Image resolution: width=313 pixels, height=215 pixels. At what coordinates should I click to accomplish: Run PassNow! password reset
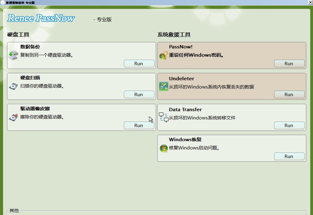[x=289, y=64]
